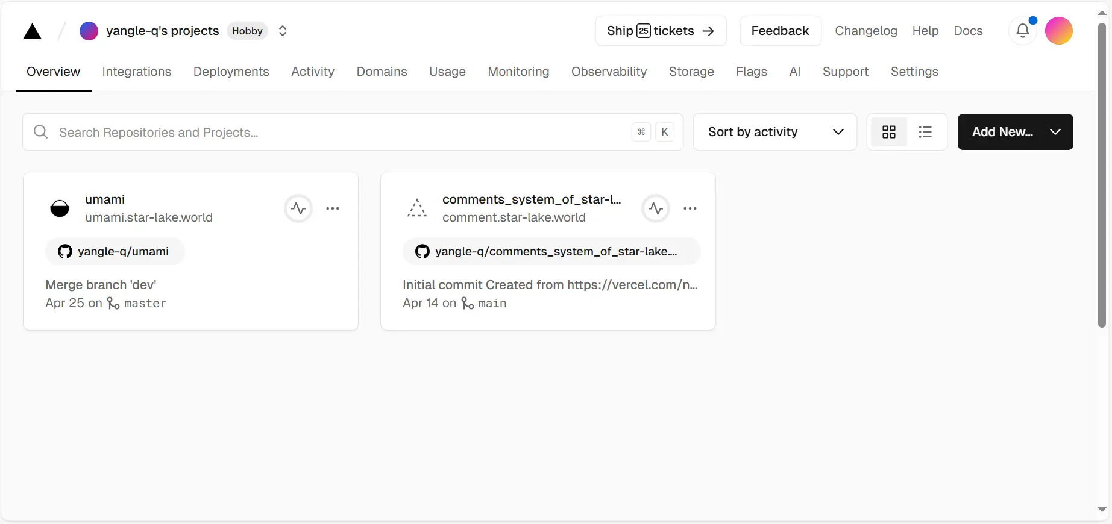This screenshot has height=524, width=1112.
Task: Open umami project three-dot menu
Action: [x=333, y=208]
